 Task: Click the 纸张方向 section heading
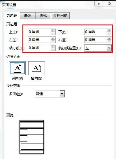pyautogui.click(x=13, y=57)
